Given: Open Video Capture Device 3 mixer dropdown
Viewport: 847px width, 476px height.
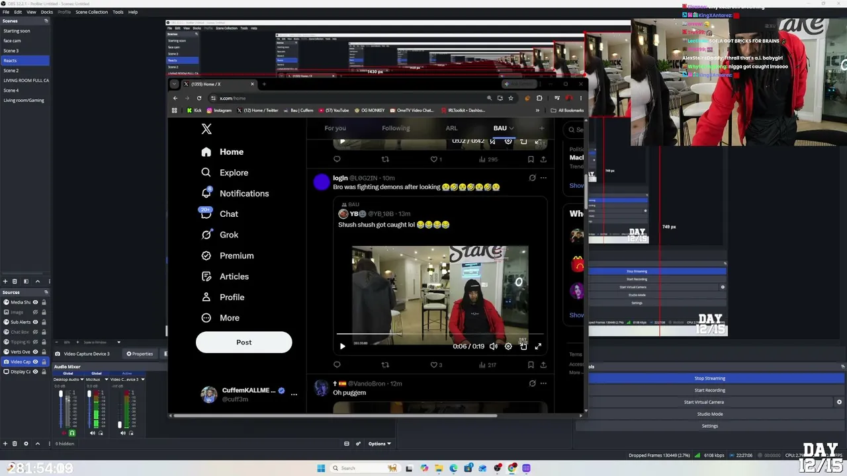Looking at the screenshot, I should click(142, 379).
